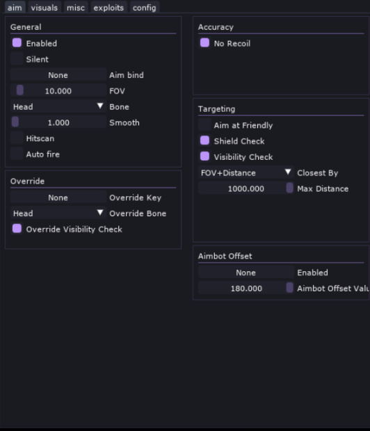
Task: Toggle Override Visibility Check
Action: [17, 229]
